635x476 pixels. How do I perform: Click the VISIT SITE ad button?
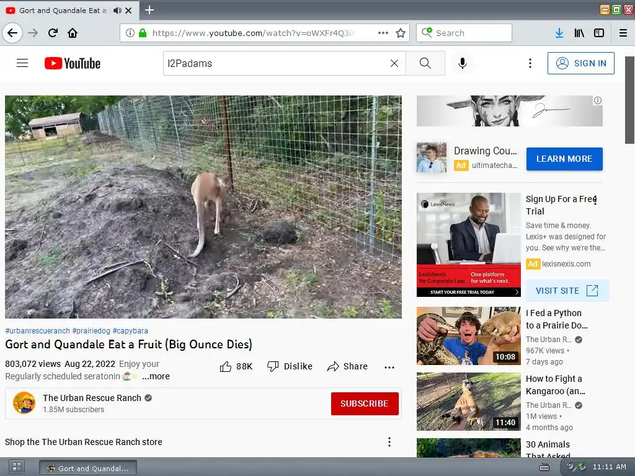point(567,291)
